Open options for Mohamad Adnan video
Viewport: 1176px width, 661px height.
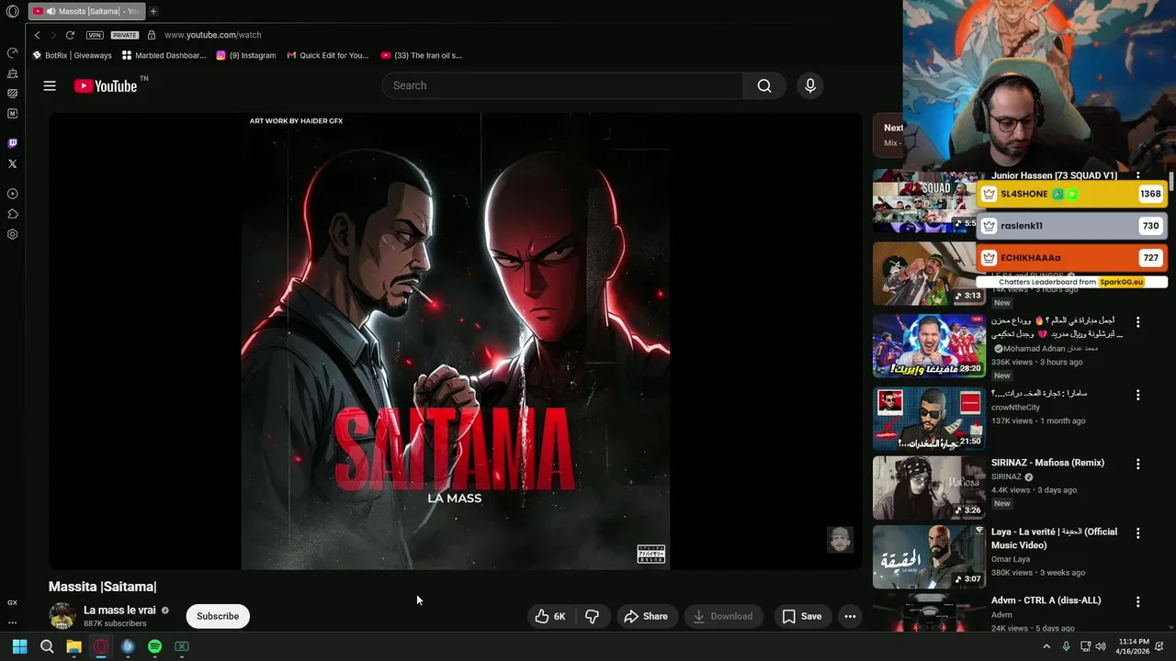(1137, 322)
